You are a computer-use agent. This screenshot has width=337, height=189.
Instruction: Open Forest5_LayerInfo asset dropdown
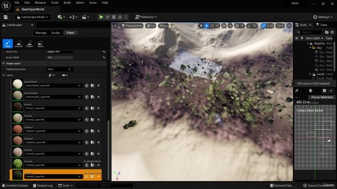point(53,176)
